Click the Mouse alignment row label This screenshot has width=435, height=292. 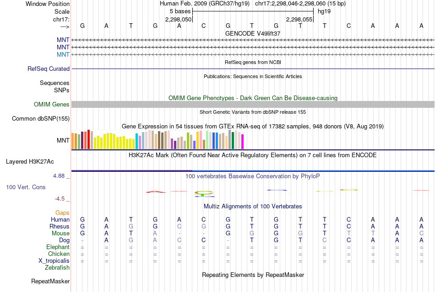(x=60, y=234)
